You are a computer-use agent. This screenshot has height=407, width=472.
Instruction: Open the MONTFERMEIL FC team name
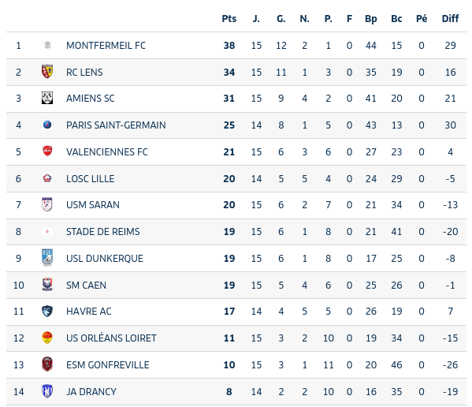point(106,46)
